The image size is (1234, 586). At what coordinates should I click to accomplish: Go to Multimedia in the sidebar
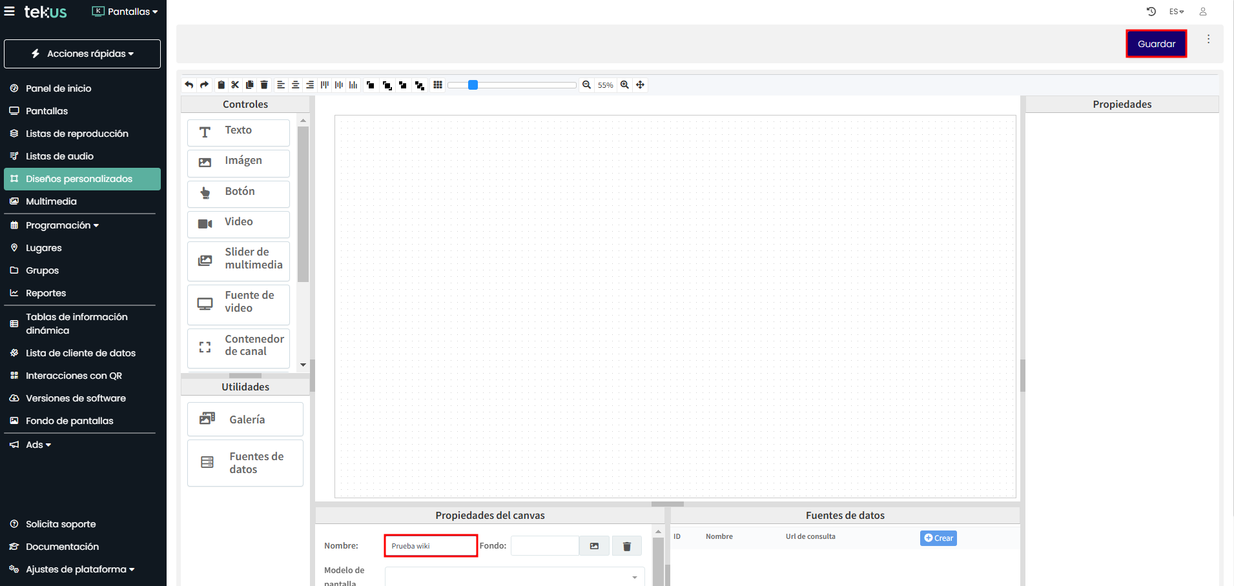click(51, 201)
